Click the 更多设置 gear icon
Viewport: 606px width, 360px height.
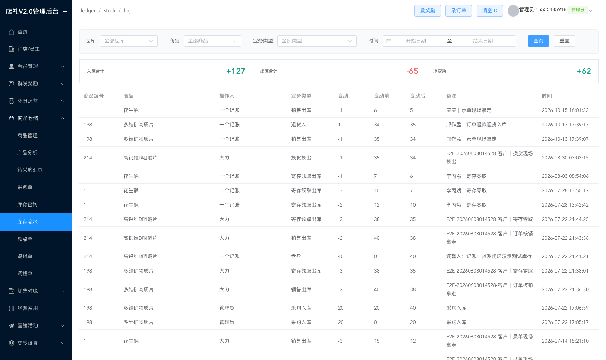[12, 343]
